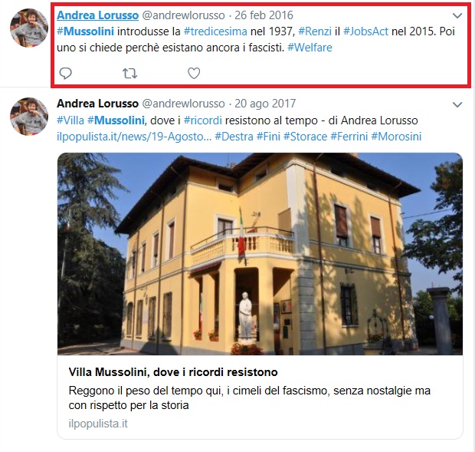The width and height of the screenshot is (475, 452).
Task: Open the 'Villa Mussolini, dove i ricordi resistono' card title
Action: 173,372
